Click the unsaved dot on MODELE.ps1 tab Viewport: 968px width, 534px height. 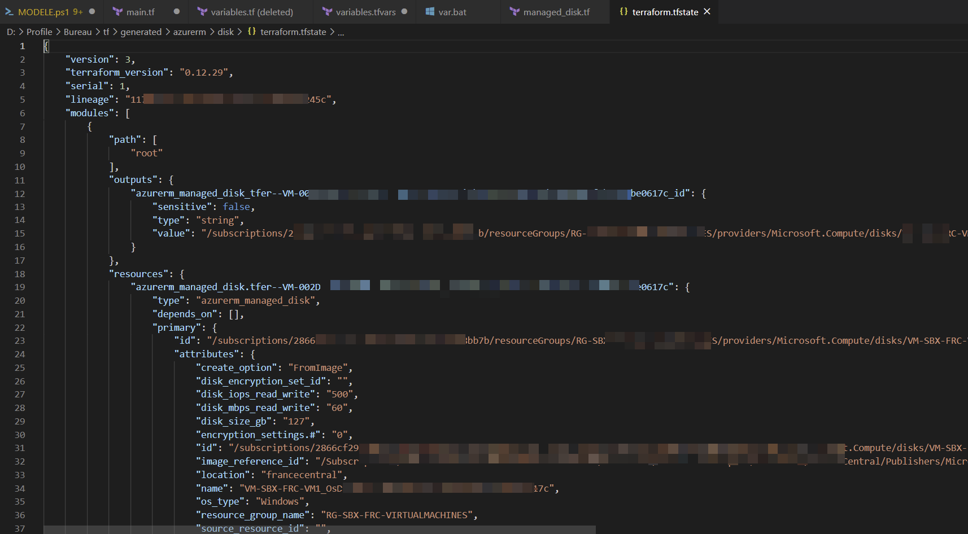pyautogui.click(x=92, y=11)
